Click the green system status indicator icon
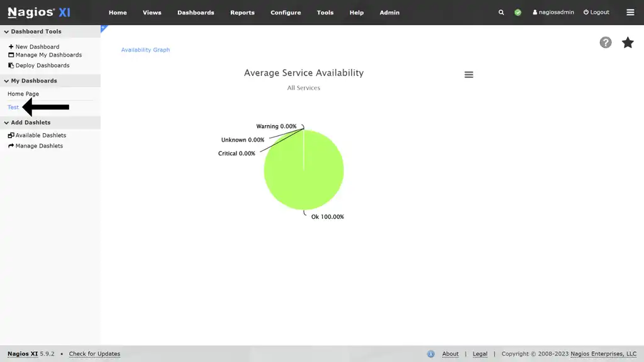The image size is (644, 362). [x=518, y=12]
